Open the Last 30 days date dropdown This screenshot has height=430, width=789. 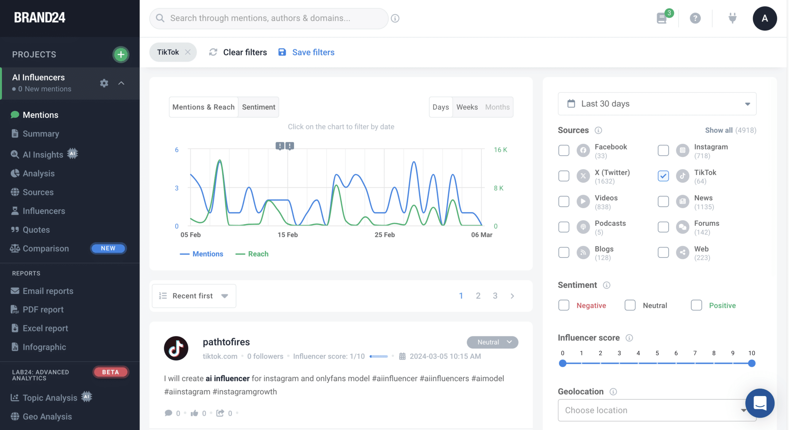click(x=657, y=104)
